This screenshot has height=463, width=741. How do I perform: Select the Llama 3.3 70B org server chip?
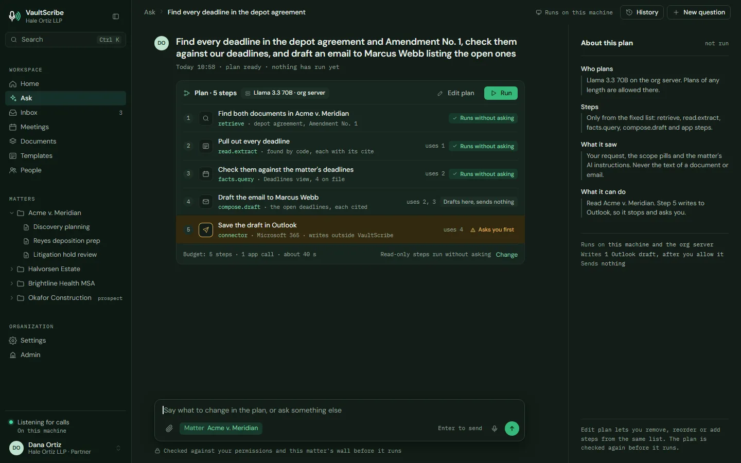(x=286, y=93)
